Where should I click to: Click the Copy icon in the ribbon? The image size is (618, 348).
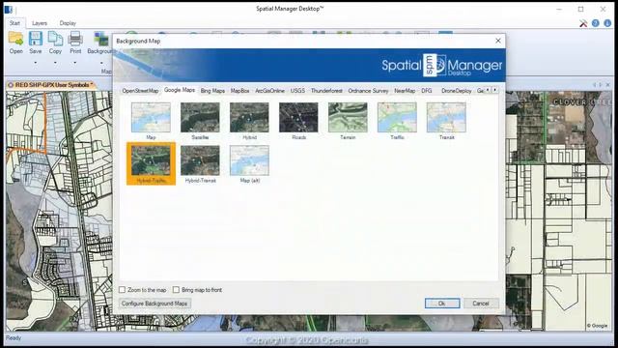[x=55, y=39]
